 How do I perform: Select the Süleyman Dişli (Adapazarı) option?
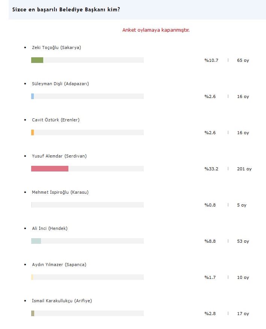(60, 84)
